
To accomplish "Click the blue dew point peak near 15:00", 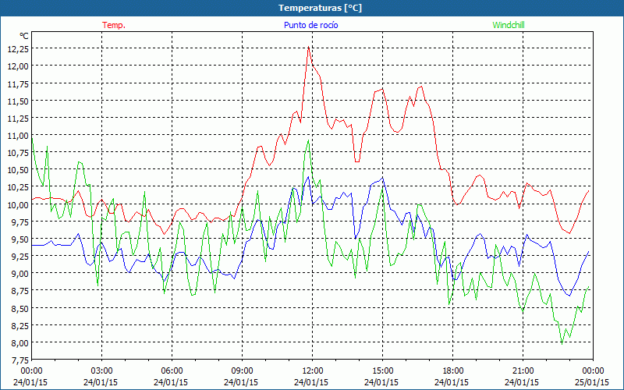I will click(x=383, y=178).
